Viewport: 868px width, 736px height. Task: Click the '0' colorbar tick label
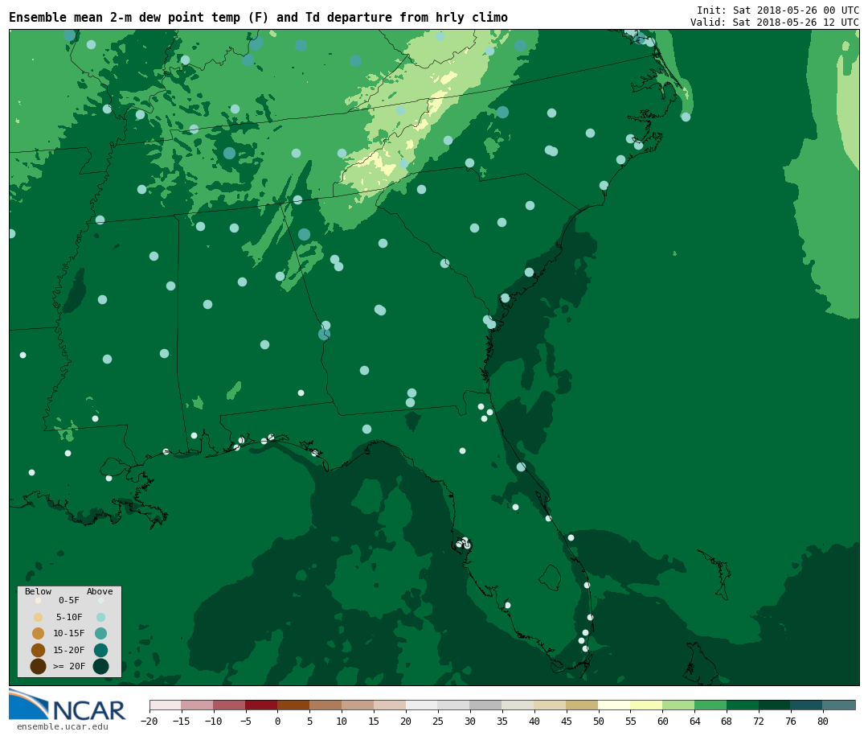click(x=277, y=721)
